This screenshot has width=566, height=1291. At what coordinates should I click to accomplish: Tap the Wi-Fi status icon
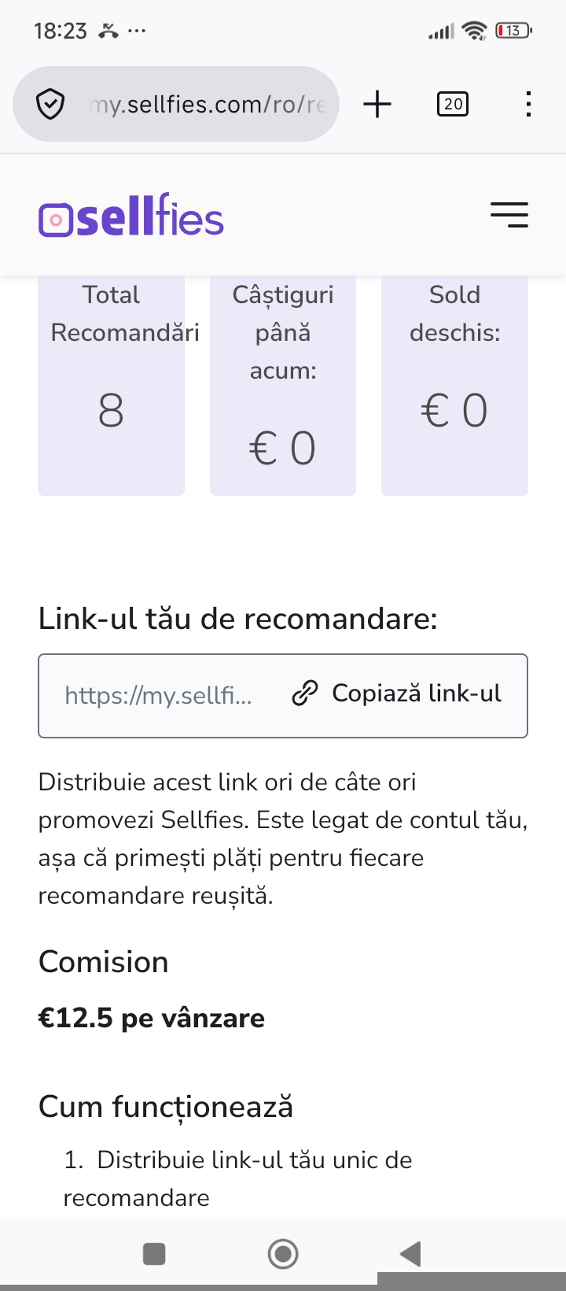pos(475,31)
